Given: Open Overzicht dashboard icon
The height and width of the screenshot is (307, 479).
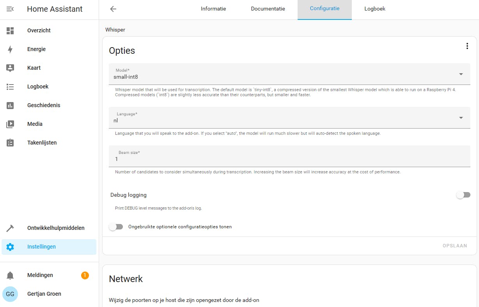Looking at the screenshot, I should pos(10,30).
